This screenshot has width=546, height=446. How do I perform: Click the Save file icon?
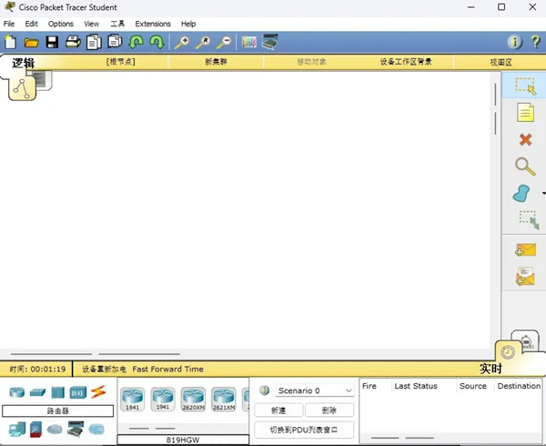(52, 42)
